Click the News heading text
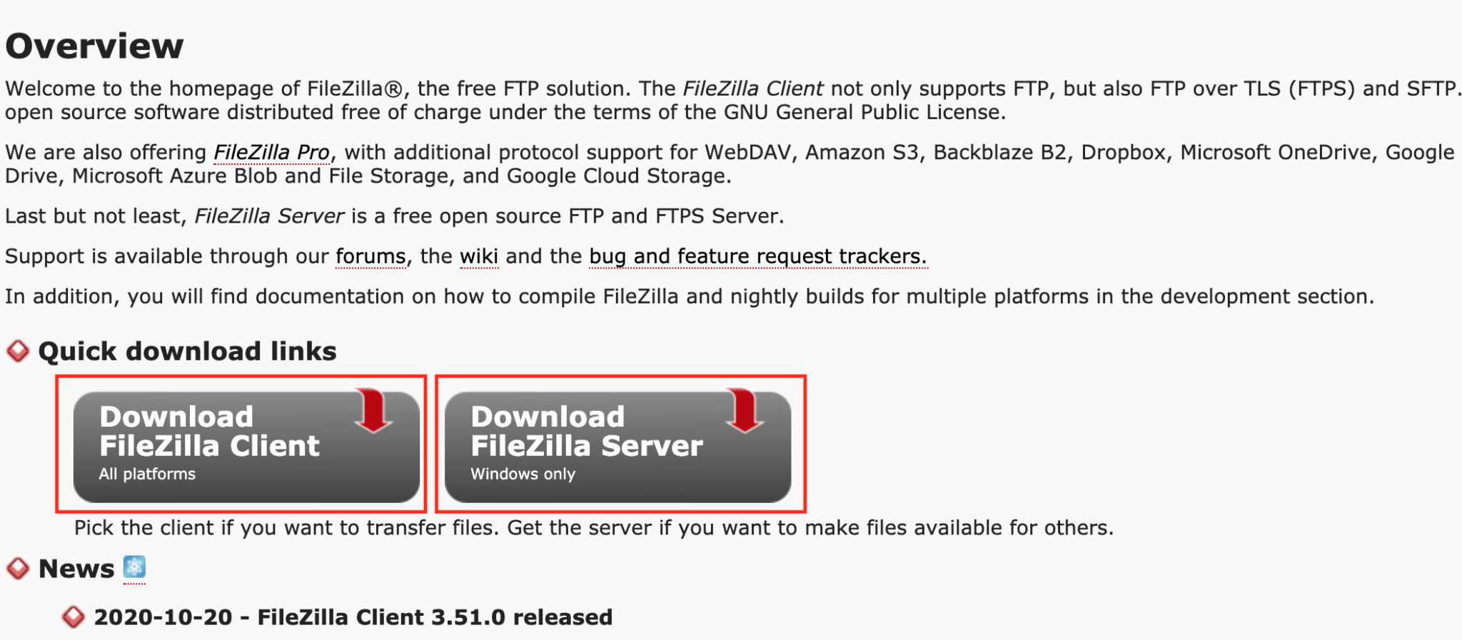Viewport: 1462px width, 640px height. 76,569
